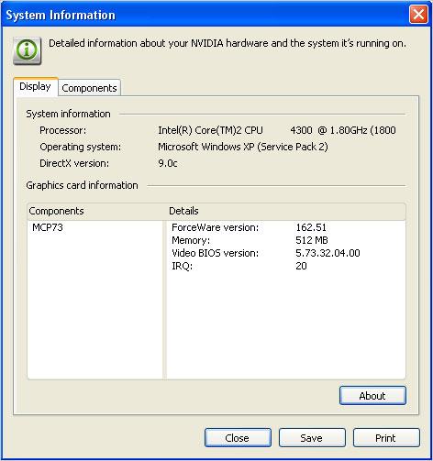433x461 pixels.
Task: Click the ForceWare version: label
Action: click(216, 227)
